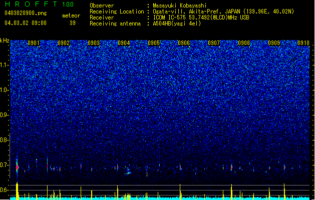Click the 0903 time marker

(94, 43)
